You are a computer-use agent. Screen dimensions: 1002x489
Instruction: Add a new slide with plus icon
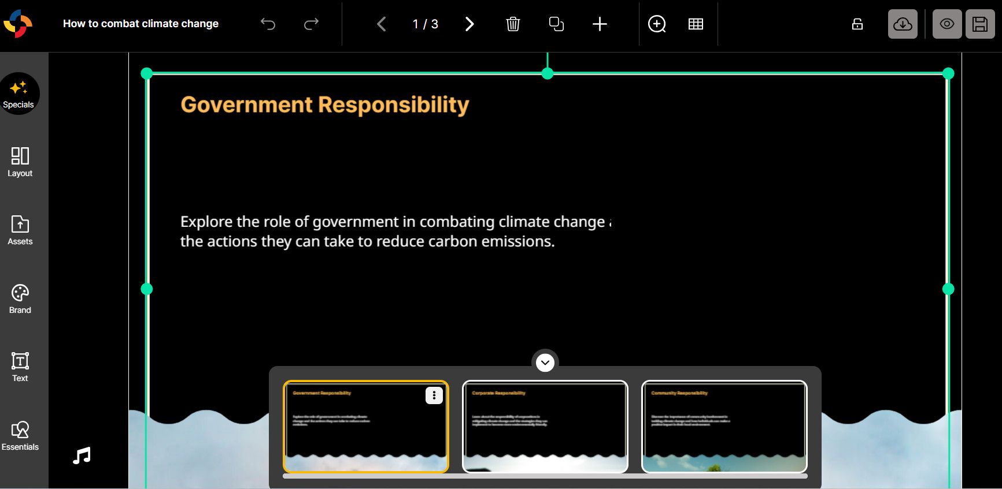[600, 24]
